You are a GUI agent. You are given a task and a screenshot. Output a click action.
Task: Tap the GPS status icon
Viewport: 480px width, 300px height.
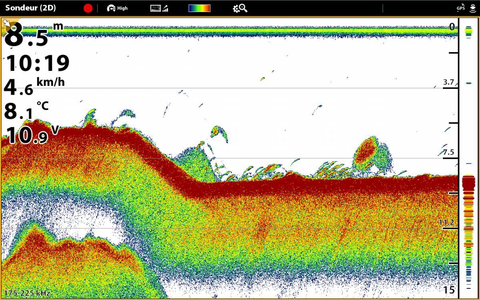[x=461, y=8]
